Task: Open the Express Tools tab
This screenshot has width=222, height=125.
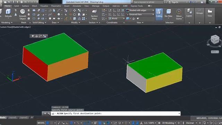Action: [x=137, y=6]
